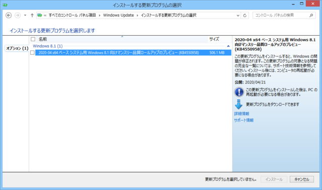Click the blue download arrow icon
Screen dimensions: 322x190
[238, 104]
